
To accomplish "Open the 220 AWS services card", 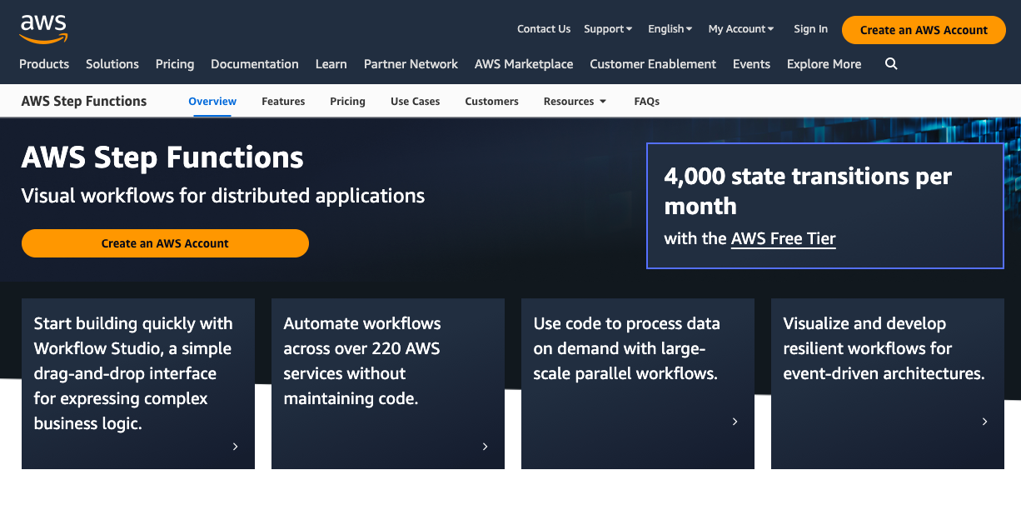I will pyautogui.click(x=388, y=384).
